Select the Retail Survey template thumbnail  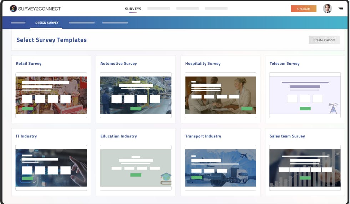coord(51,95)
